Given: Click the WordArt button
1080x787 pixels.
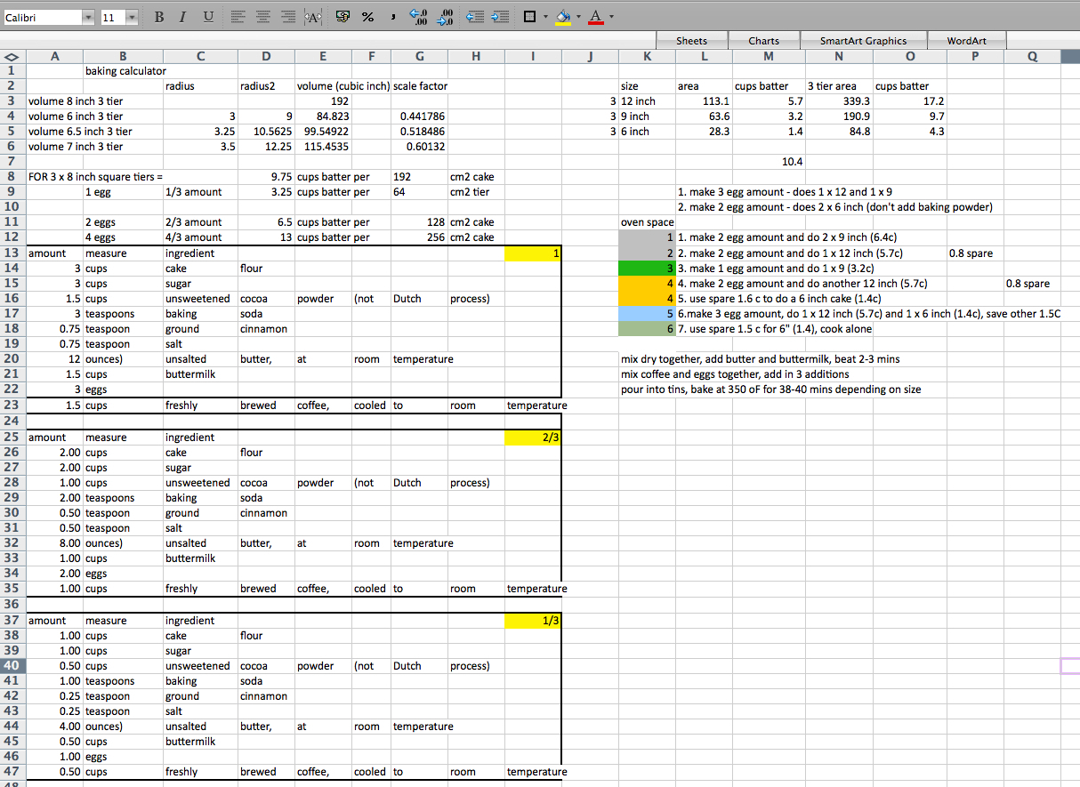Looking at the screenshot, I should click(966, 41).
